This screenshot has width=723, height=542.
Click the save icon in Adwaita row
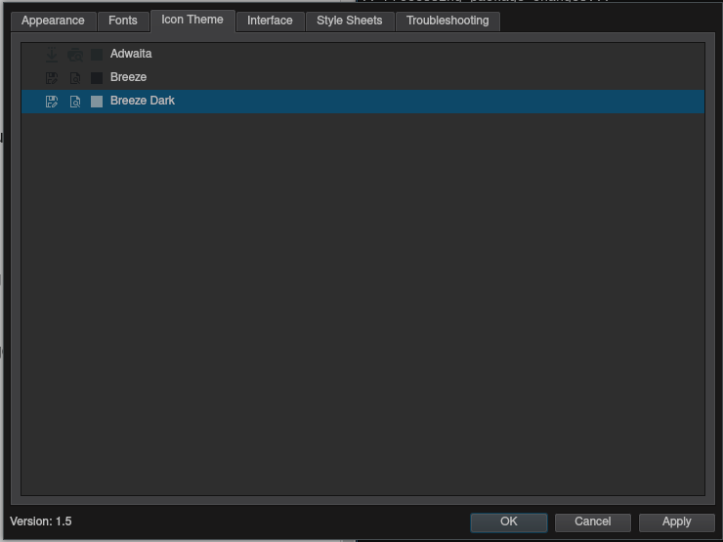click(52, 55)
